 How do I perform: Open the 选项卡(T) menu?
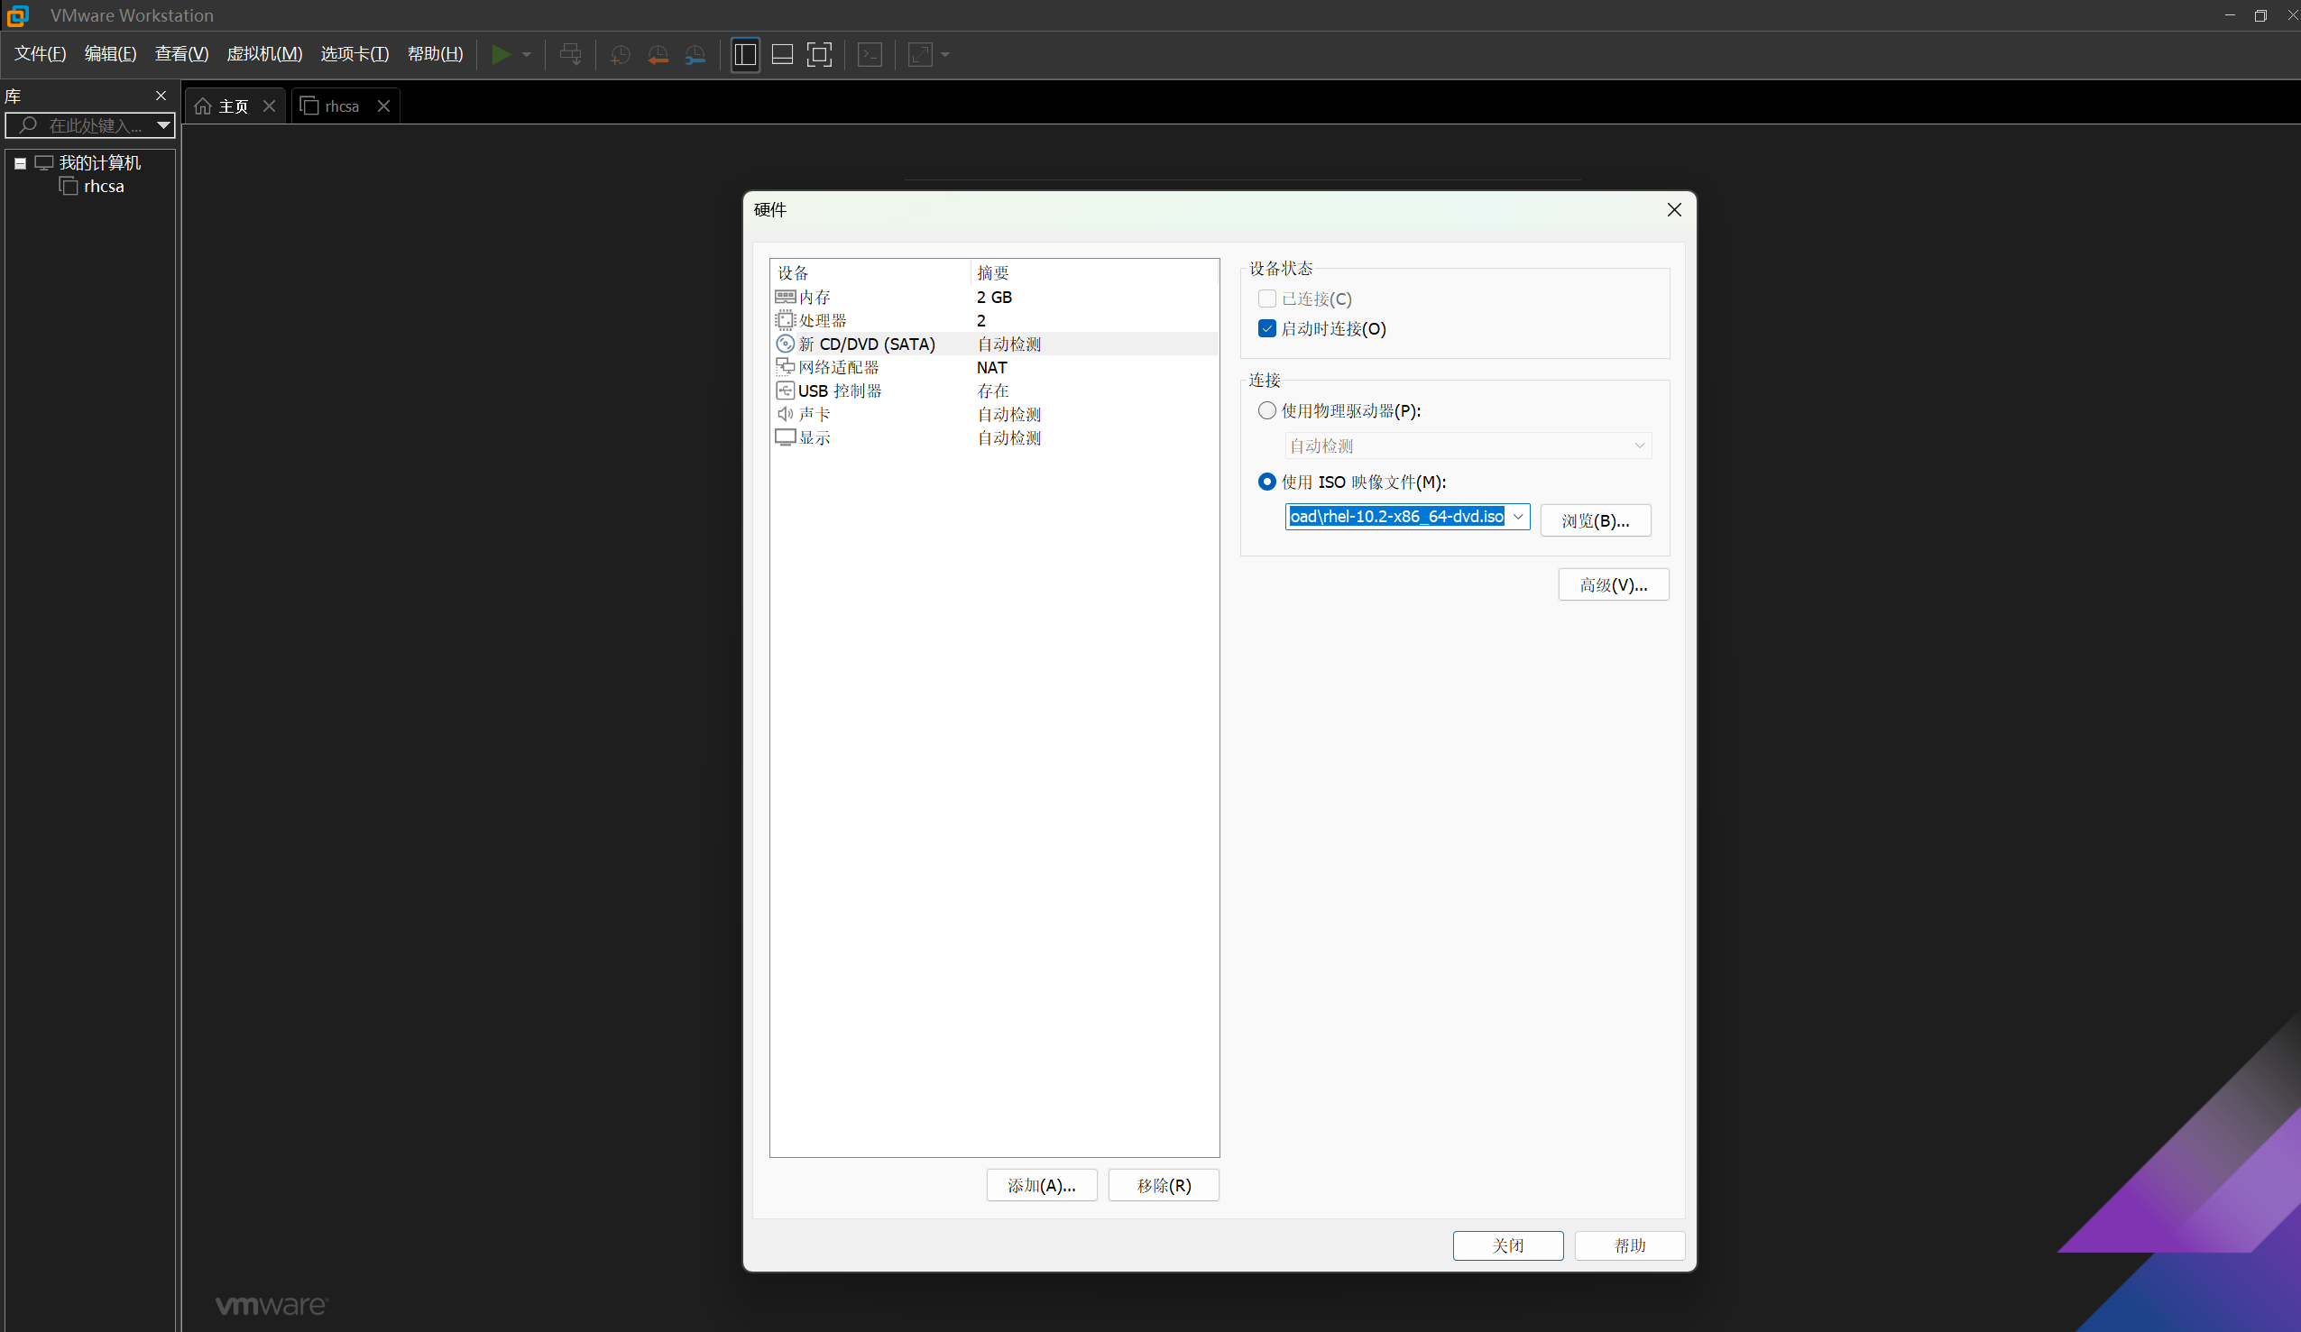354,54
